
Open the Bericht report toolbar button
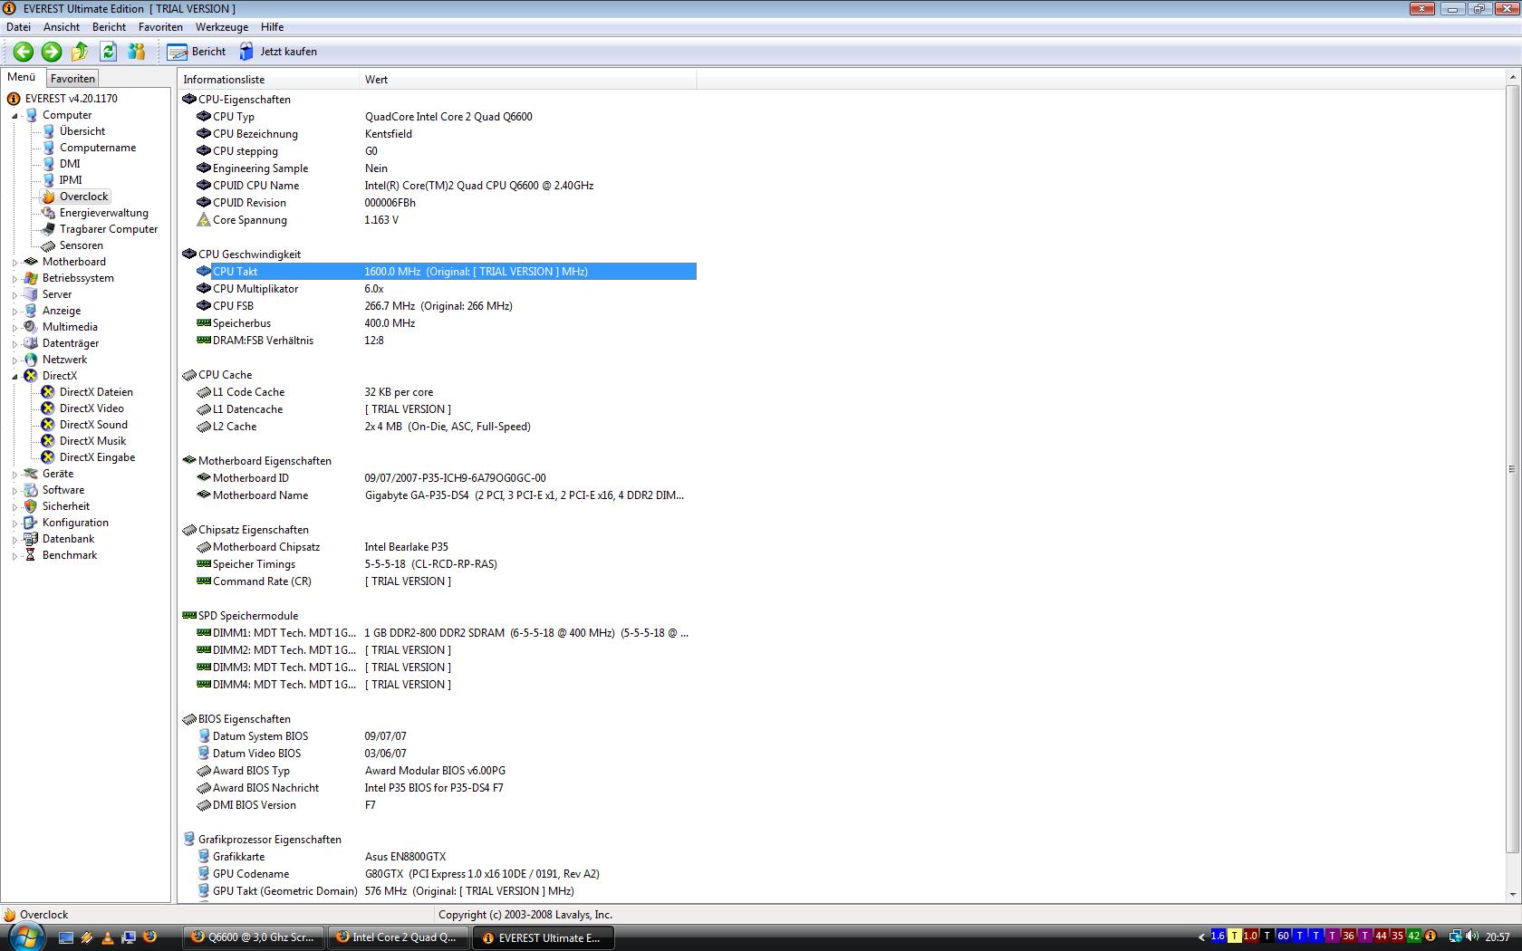(197, 52)
